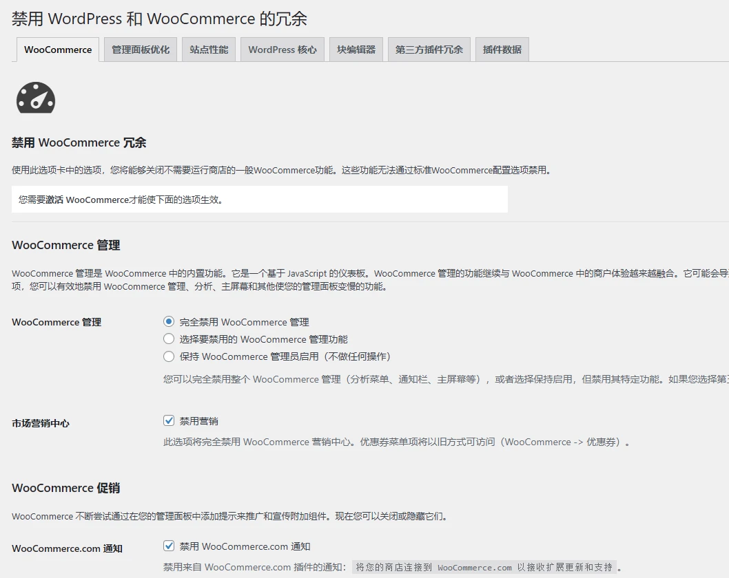The image size is (729, 578).
Task: Switch to the 管理面板优化 tab
Action: [140, 50]
